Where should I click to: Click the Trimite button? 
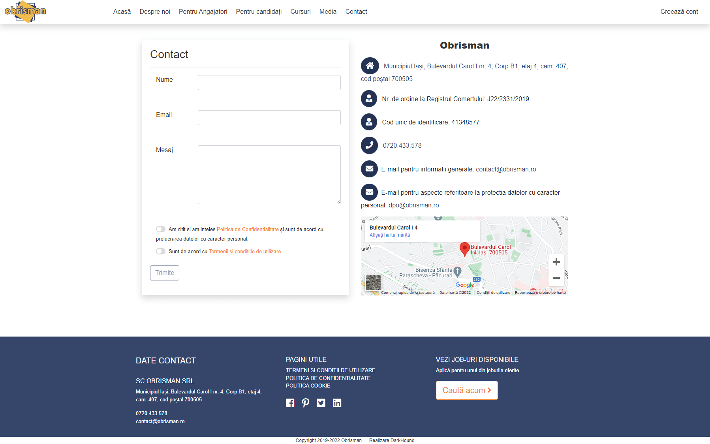pyautogui.click(x=165, y=273)
